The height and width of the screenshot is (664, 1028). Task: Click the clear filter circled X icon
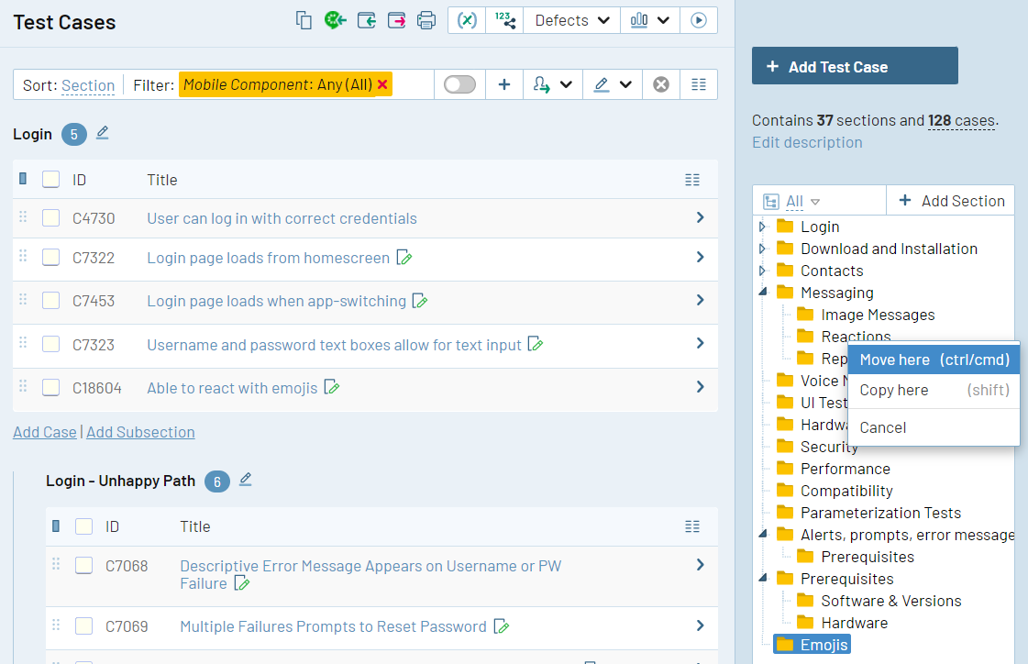(661, 84)
